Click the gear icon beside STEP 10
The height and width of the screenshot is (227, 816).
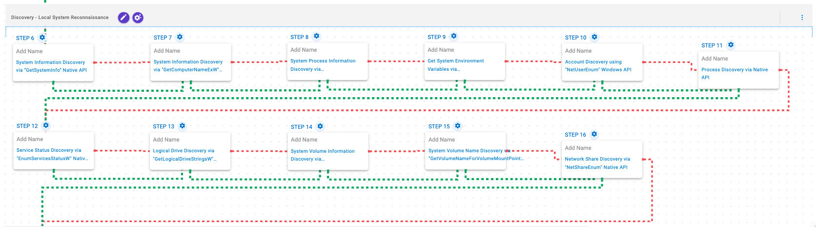[594, 37]
